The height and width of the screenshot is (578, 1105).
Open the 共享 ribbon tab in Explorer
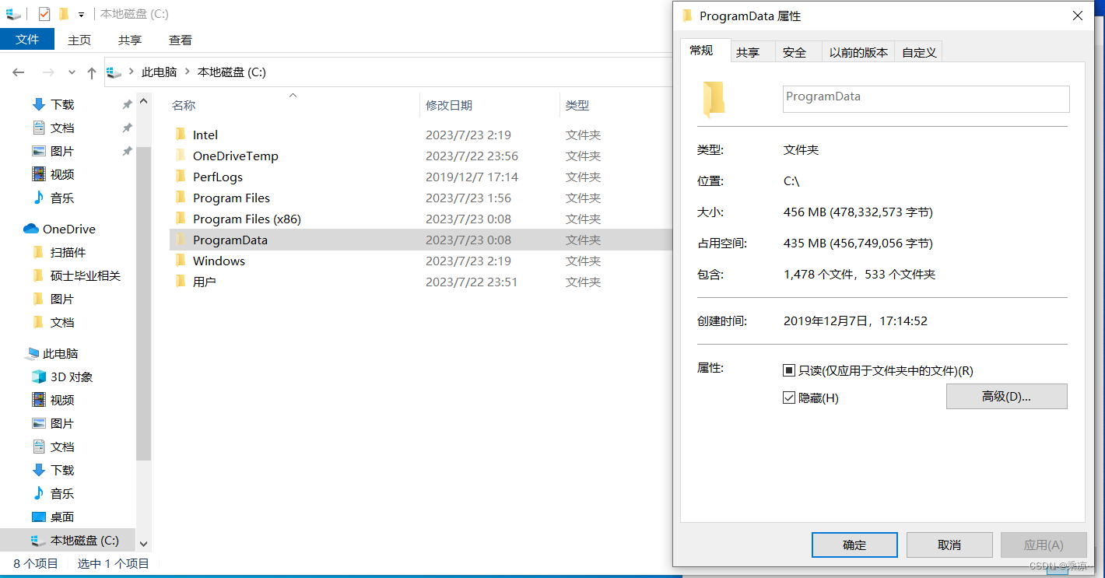130,40
